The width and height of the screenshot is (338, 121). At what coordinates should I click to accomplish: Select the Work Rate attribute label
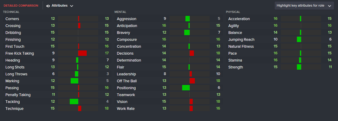(126, 108)
